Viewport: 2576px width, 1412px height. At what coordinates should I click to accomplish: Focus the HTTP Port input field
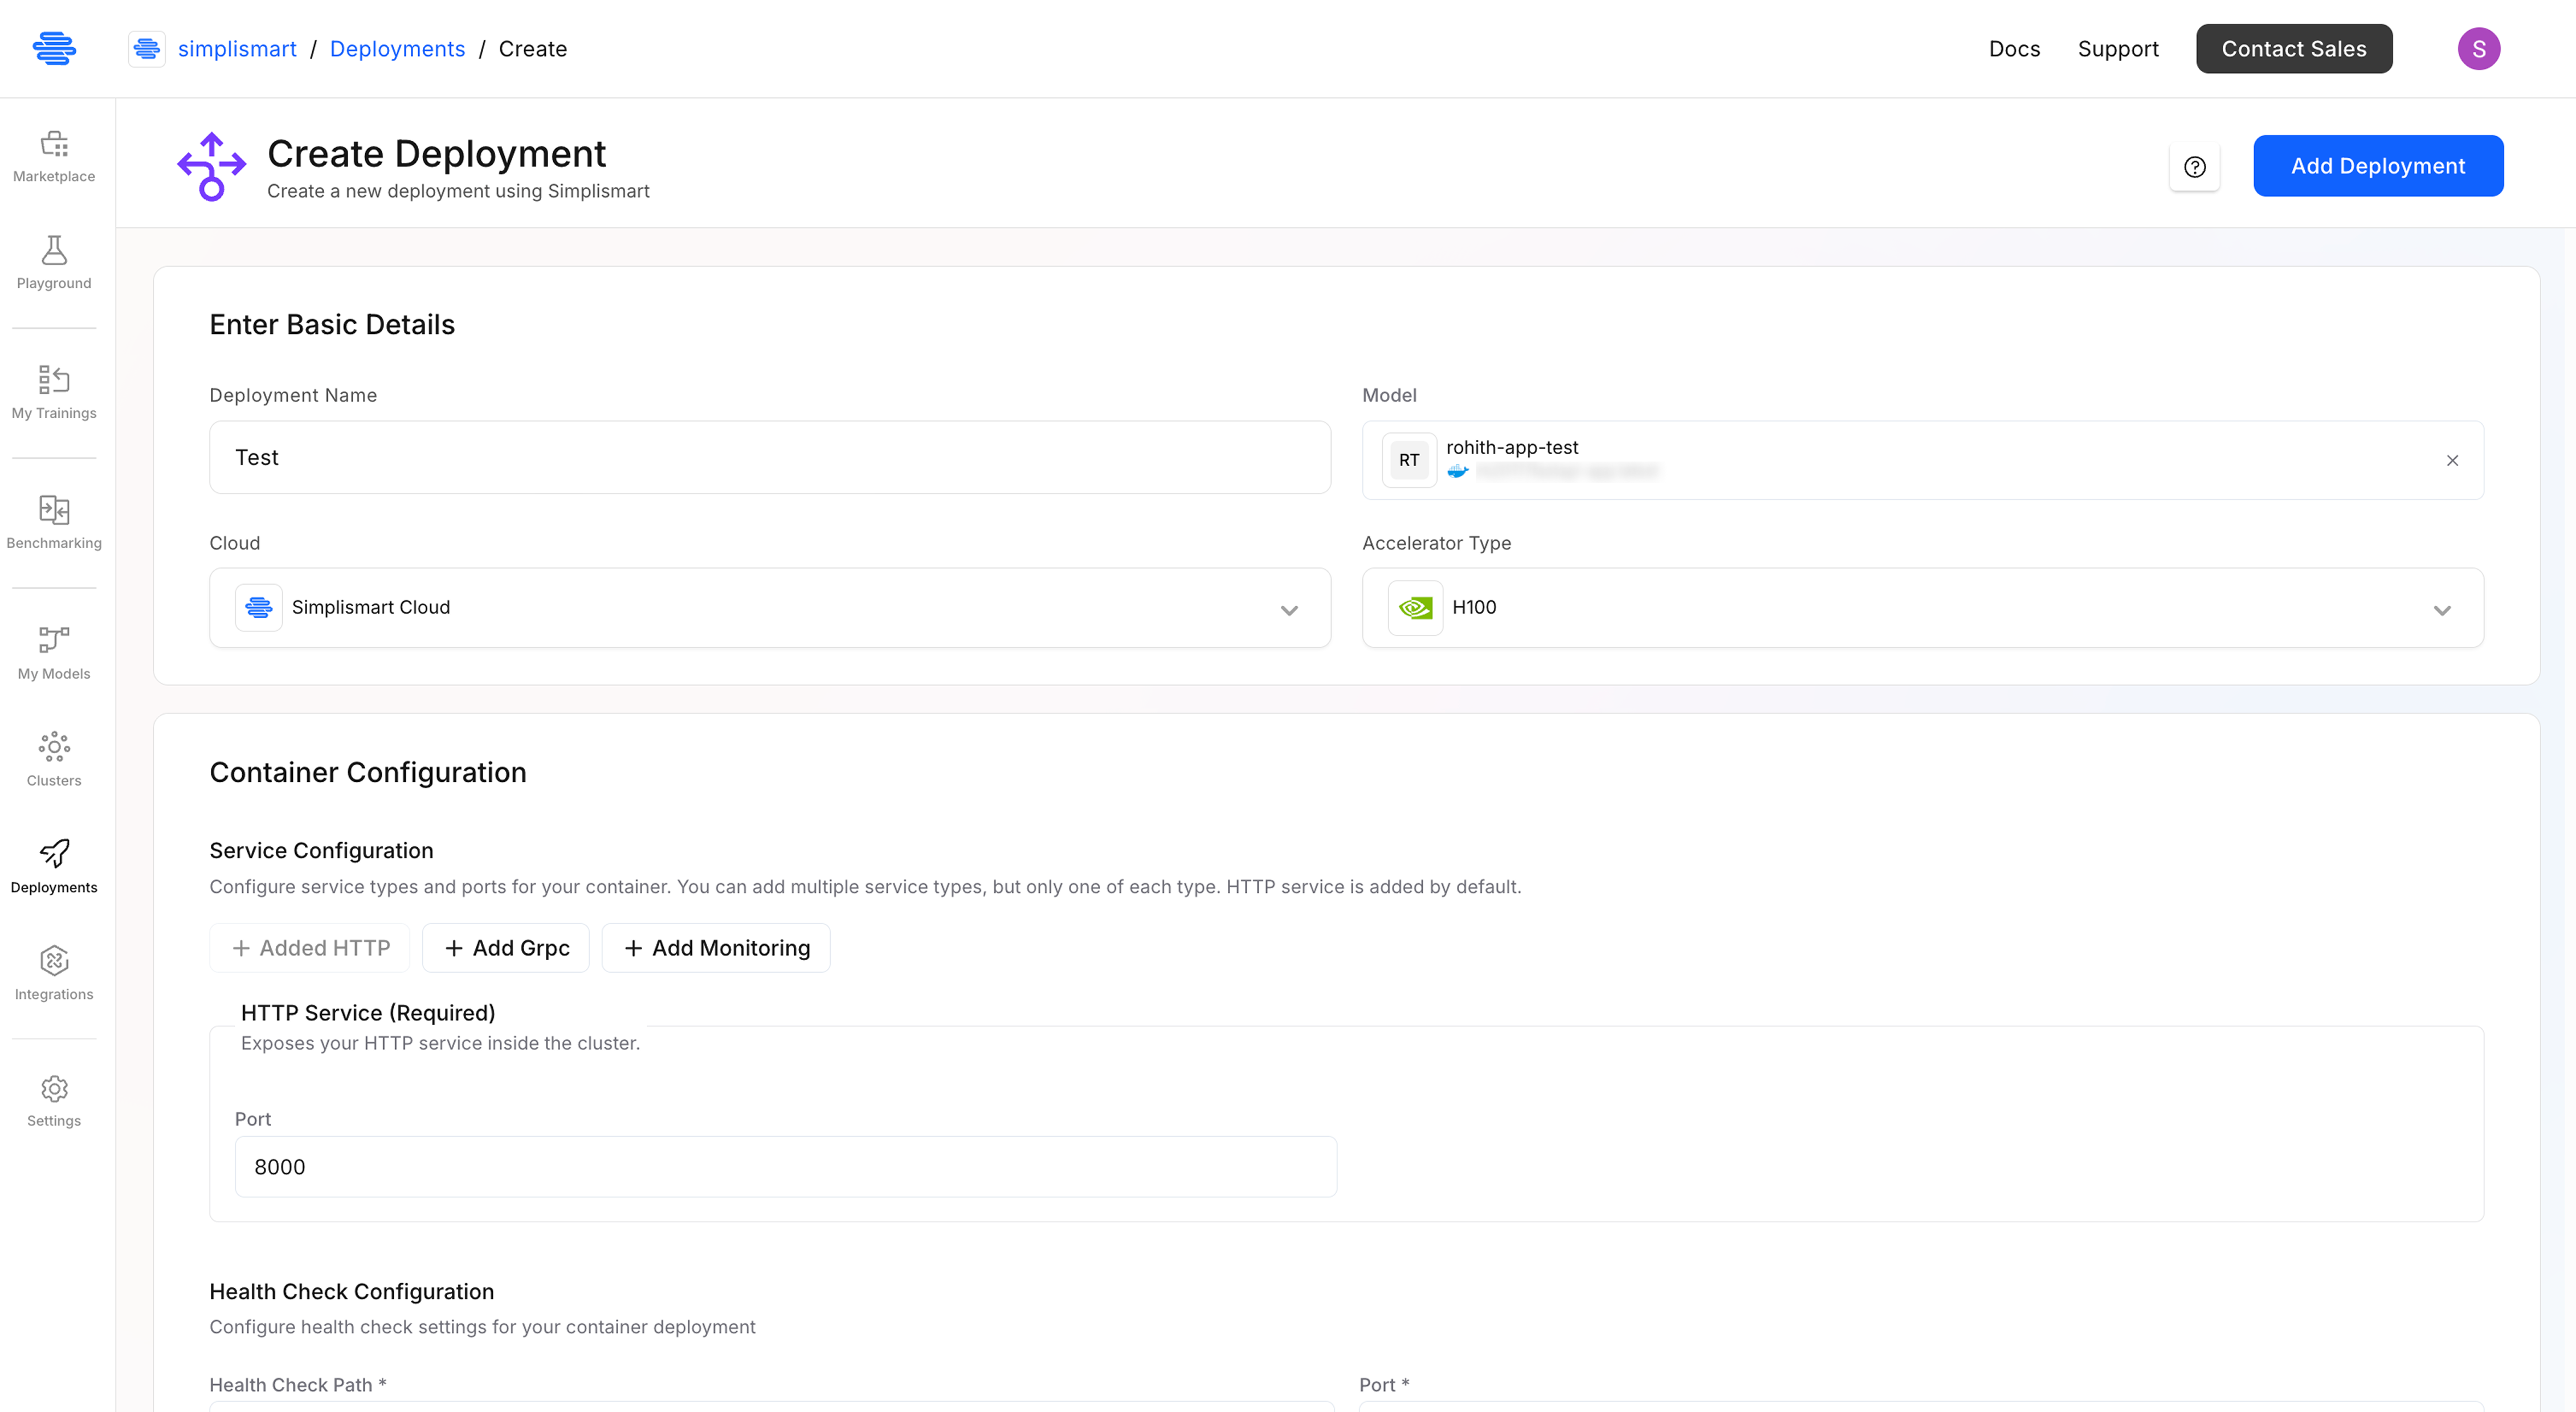point(785,1166)
